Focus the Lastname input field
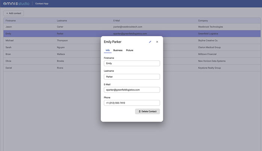This screenshot has height=151, width=262. click(x=132, y=76)
